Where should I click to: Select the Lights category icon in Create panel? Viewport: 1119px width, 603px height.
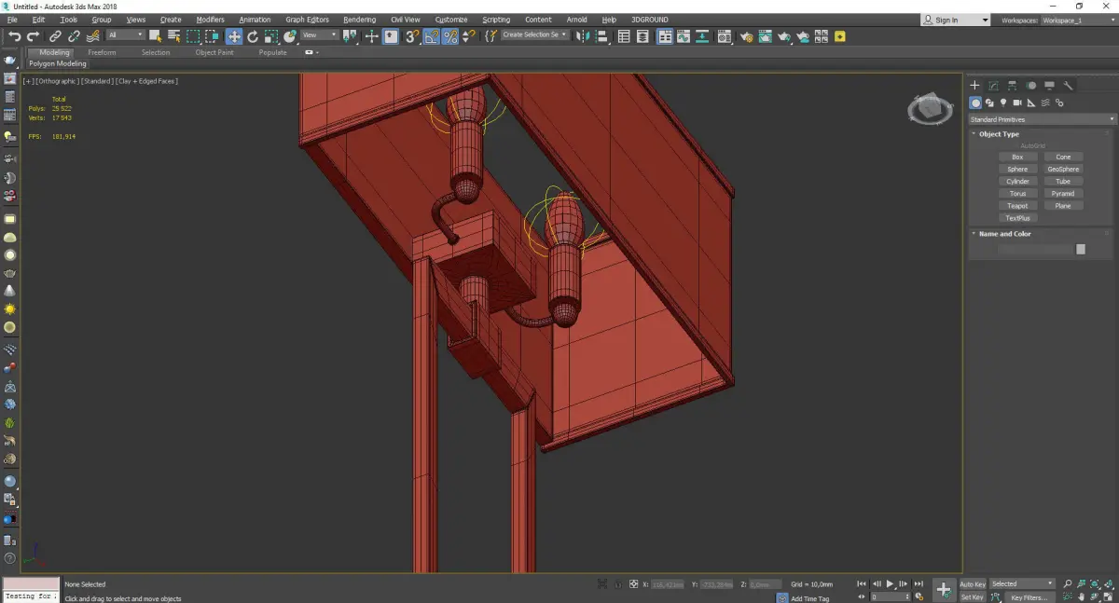click(x=1003, y=103)
